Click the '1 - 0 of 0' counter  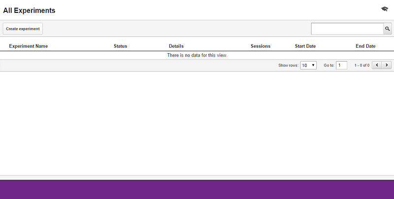362,66
